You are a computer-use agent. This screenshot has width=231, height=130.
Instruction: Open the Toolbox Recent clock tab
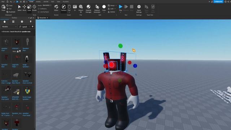click(x=22, y=22)
